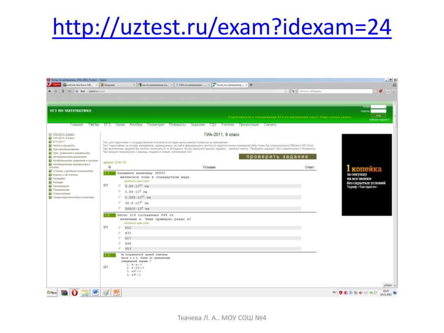Select answer 3.88·10^4 тн radio button
This screenshot has height=333, width=444.
[x=120, y=192]
